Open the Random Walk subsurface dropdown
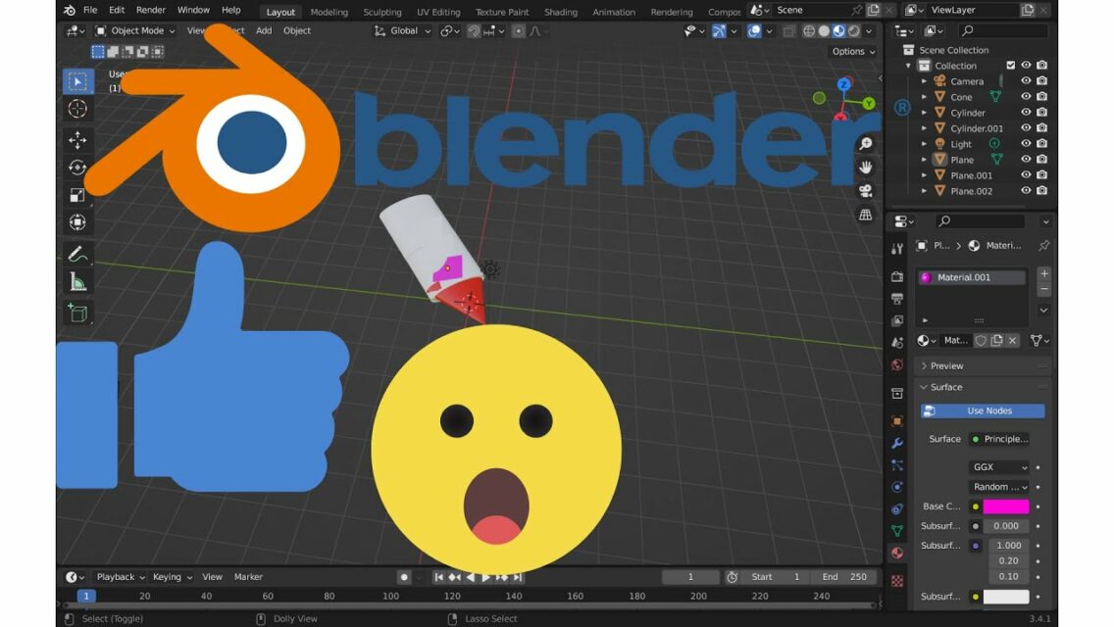1114x627 pixels. pos(999,486)
